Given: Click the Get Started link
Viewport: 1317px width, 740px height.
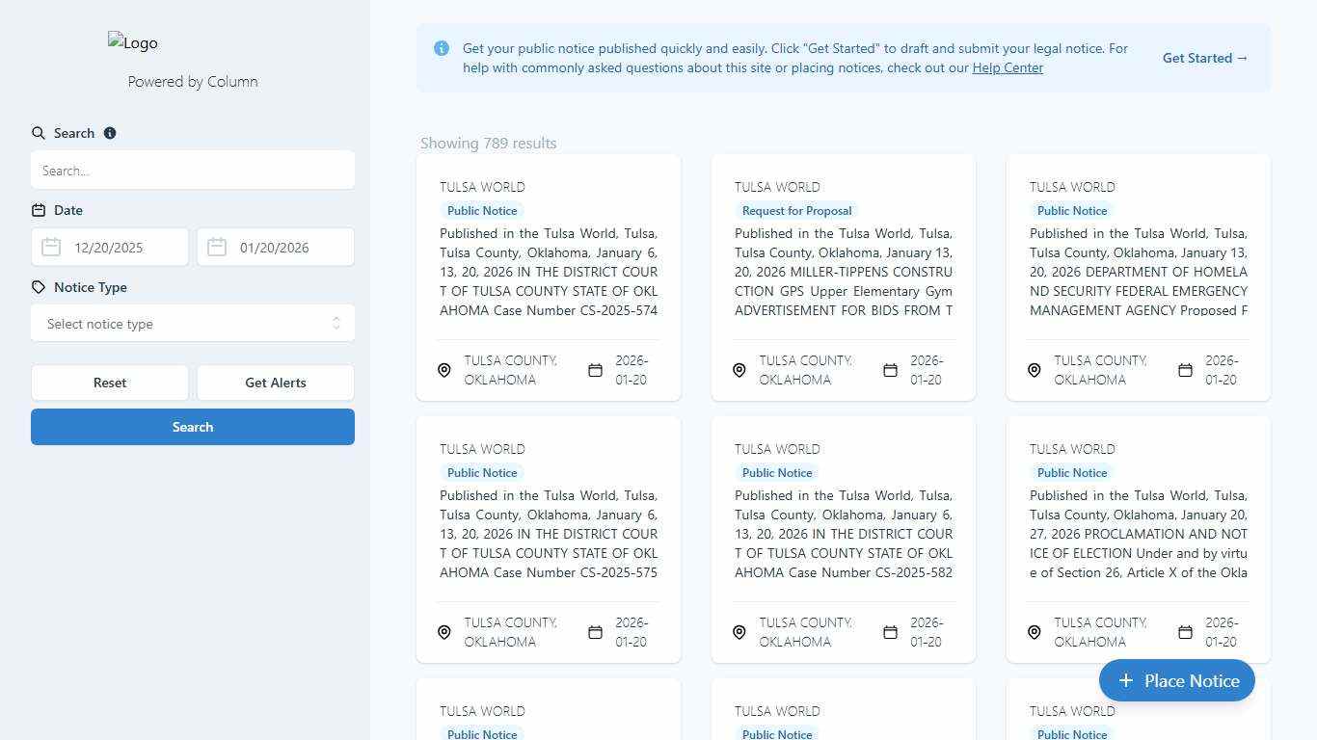Looking at the screenshot, I should click(x=1205, y=58).
